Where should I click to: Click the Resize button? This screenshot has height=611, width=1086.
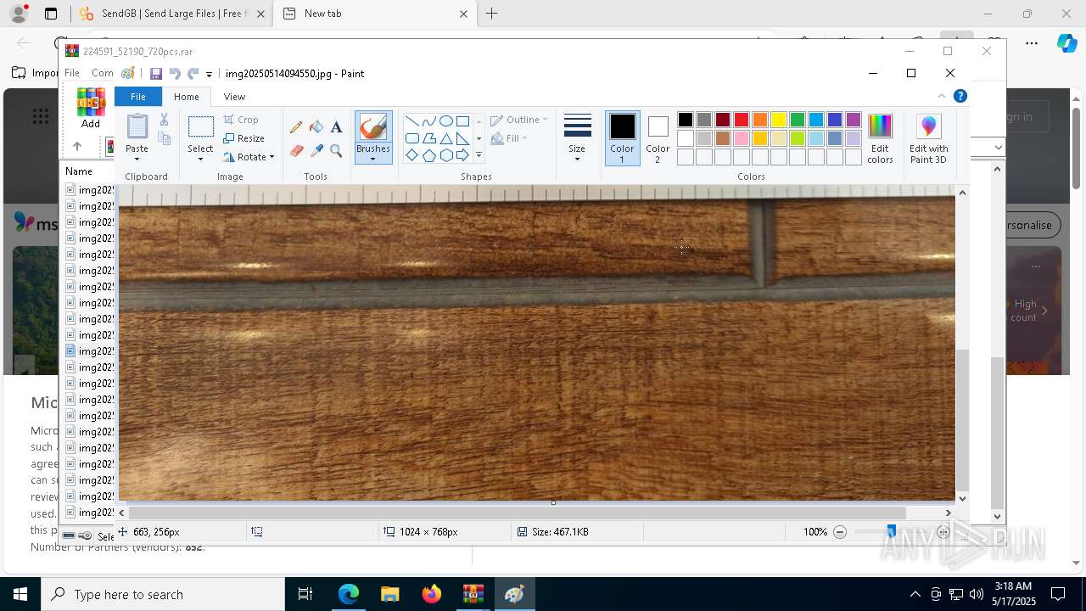coord(244,138)
